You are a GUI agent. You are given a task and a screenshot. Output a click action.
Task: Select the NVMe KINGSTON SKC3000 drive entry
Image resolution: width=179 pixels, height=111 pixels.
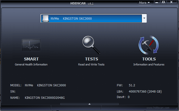tap(92, 18)
